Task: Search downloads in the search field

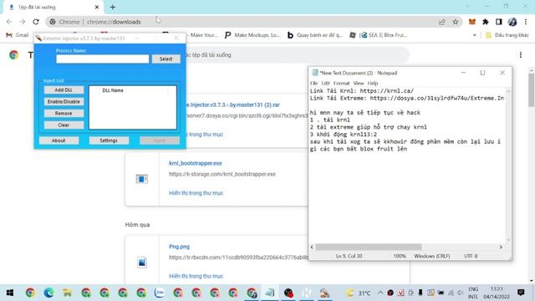Action: (x=297, y=55)
